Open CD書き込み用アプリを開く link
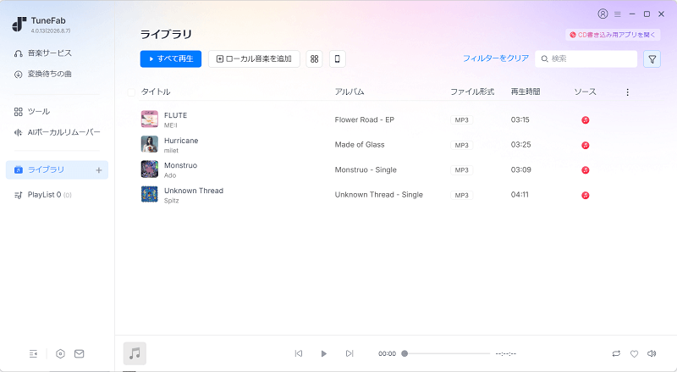The width and height of the screenshot is (677, 372). [x=613, y=35]
